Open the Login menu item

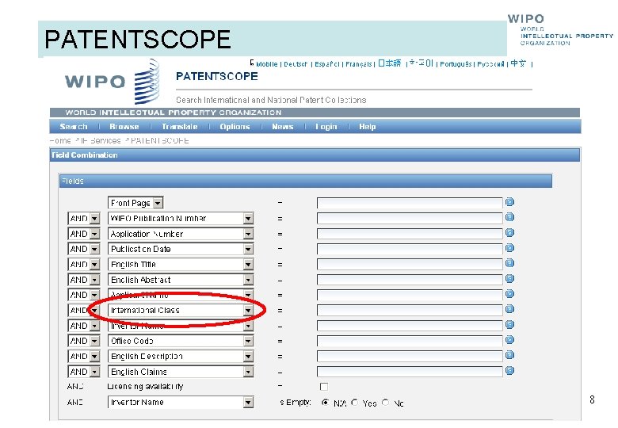(x=326, y=127)
